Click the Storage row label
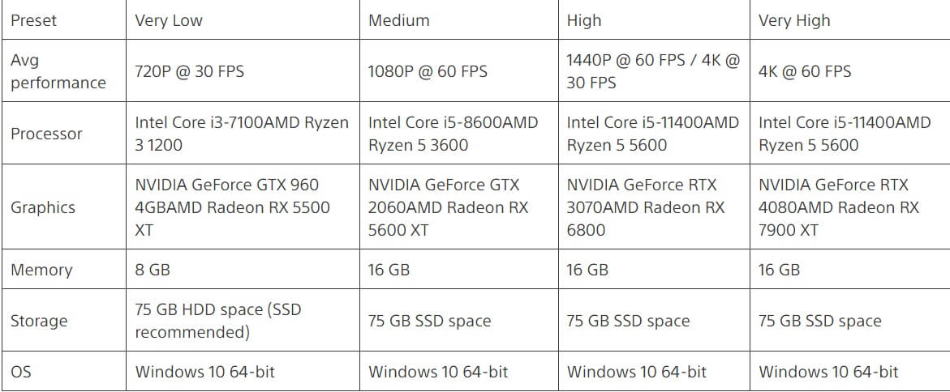950x392 pixels. 63,320
